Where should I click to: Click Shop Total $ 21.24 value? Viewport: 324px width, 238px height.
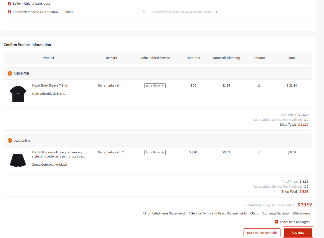point(303,125)
